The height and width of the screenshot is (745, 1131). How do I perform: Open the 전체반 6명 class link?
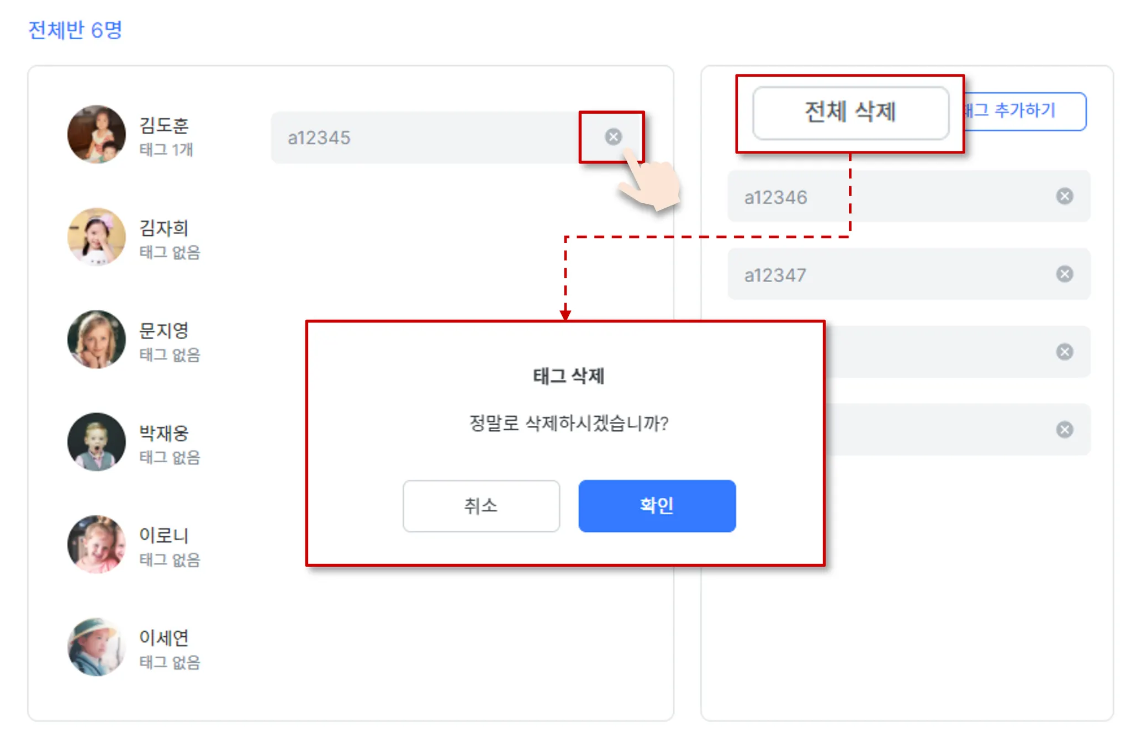[x=75, y=30]
